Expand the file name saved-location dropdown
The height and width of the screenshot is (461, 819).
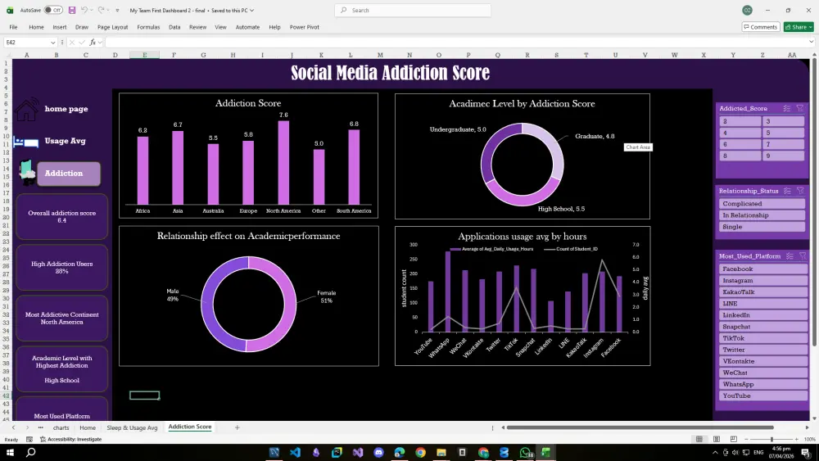[251, 11]
